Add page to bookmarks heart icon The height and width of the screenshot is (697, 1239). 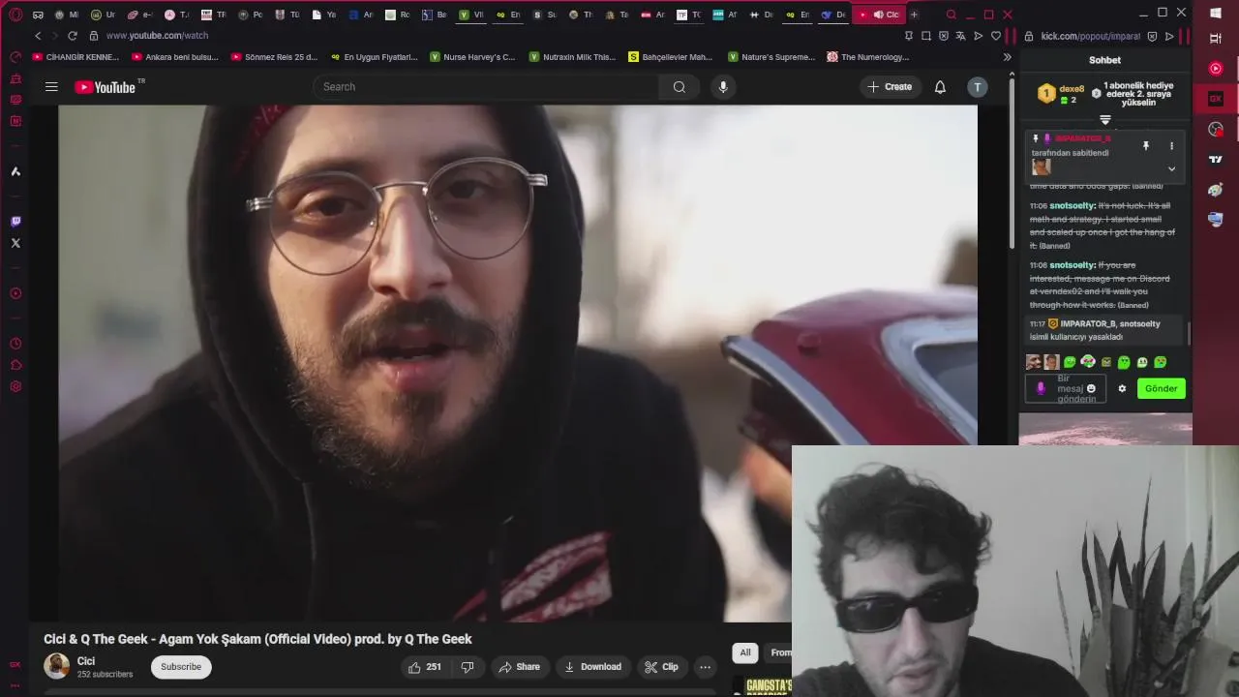(996, 36)
